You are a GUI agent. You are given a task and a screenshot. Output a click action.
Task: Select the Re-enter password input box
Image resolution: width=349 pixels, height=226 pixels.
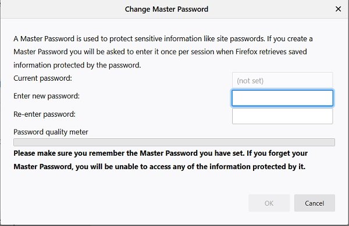(x=283, y=116)
